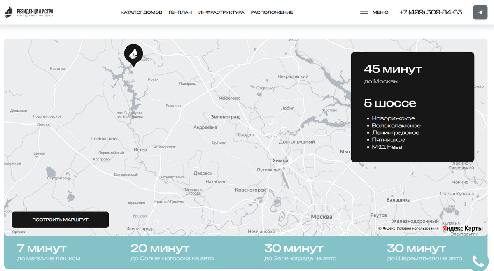This screenshot has width=494, height=271.
Task: Click Глебовский label on the map
Action: (x=104, y=139)
